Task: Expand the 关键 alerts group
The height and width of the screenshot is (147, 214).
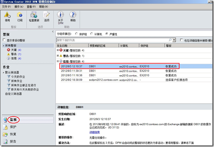Action: click(58, 50)
